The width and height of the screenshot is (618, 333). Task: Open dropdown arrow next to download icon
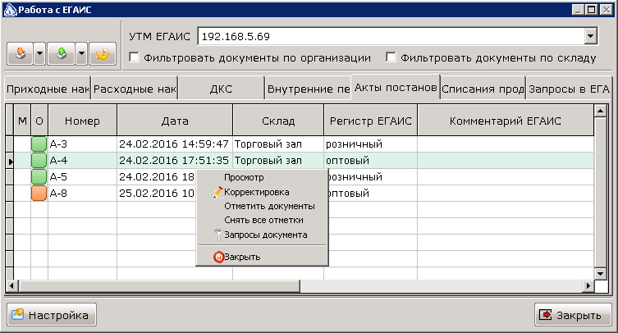pyautogui.click(x=39, y=53)
